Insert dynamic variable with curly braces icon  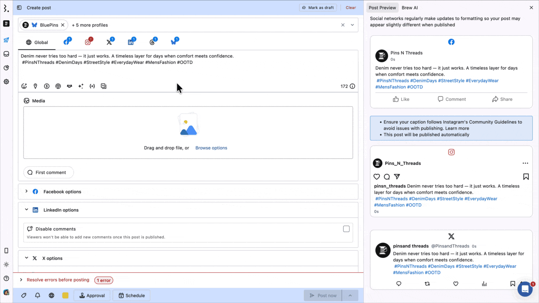point(92,86)
